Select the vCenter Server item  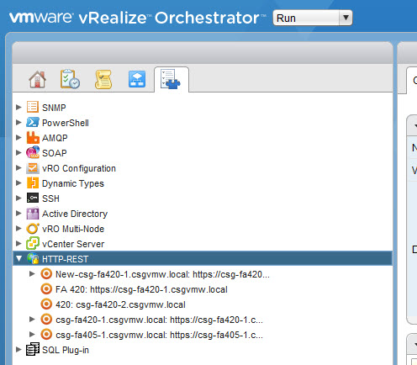pos(73,244)
